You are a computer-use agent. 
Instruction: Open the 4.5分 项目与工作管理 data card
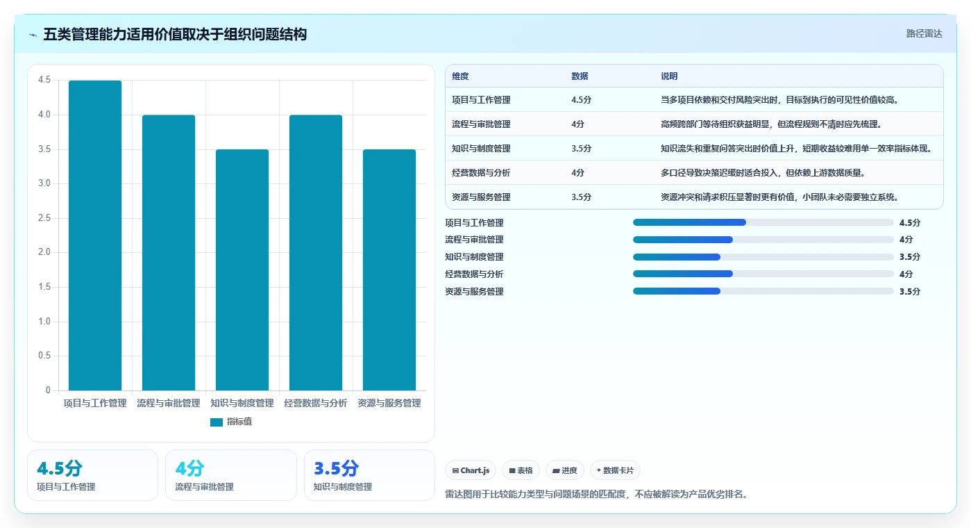92,475
